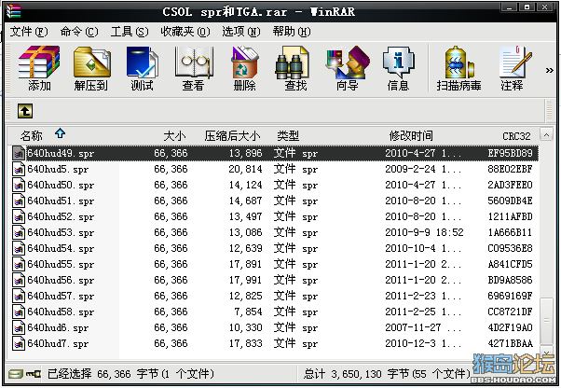Click packed size 14,687
The height and width of the screenshot is (388, 561).
(245, 201)
